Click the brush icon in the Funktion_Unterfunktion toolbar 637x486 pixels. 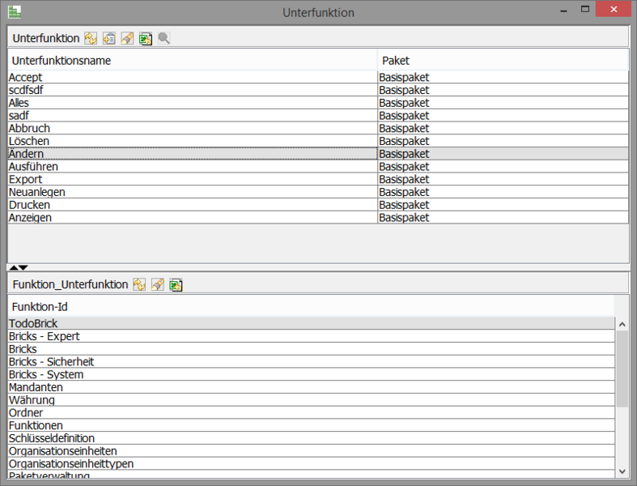point(158,284)
